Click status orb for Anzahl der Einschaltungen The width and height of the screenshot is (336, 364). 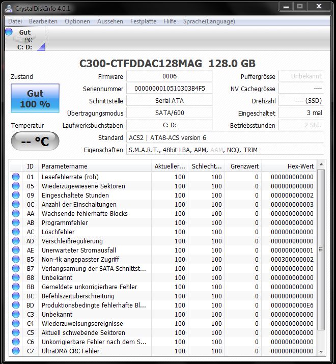16,204
